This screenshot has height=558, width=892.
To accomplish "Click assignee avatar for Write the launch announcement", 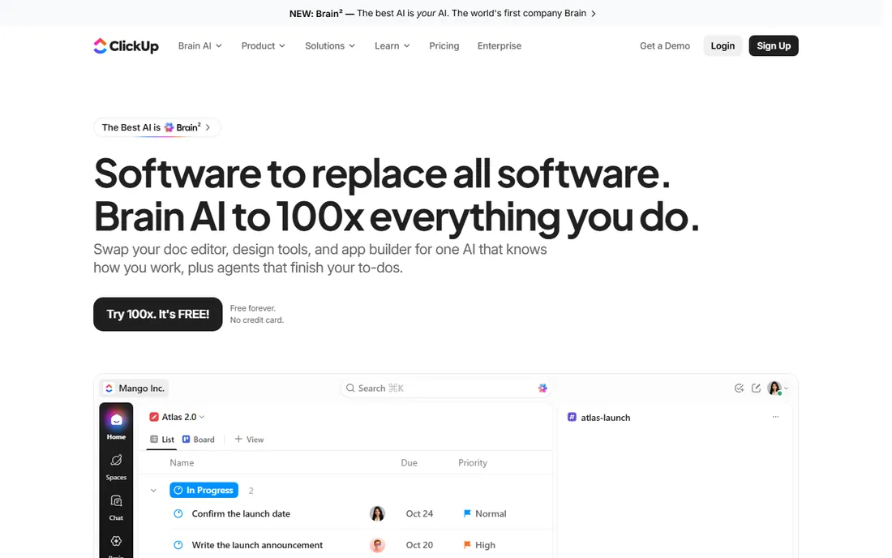I will [x=377, y=545].
